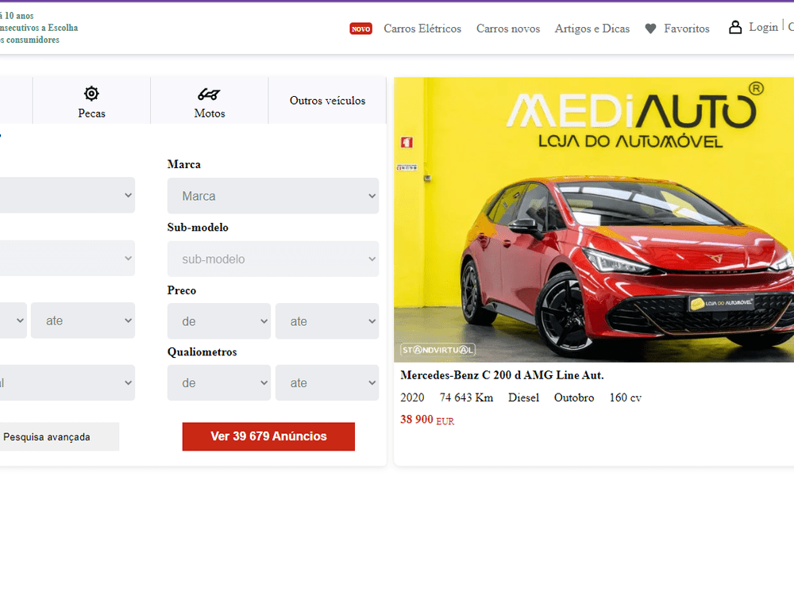Click the Pesquisa avançada button
Image resolution: width=794 pixels, height=595 pixels.
[56, 436]
